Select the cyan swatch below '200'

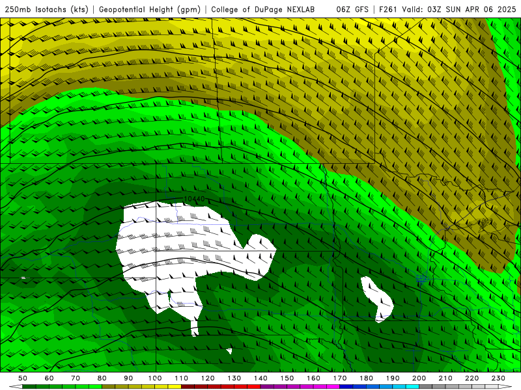(x=412, y=387)
